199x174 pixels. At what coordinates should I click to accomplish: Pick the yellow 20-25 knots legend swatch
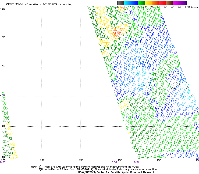[148, 3]
